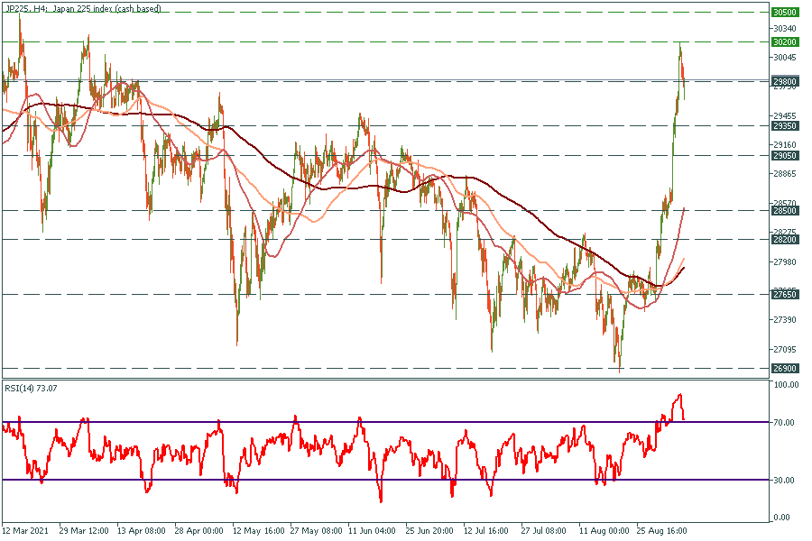Click the RSI 100.00 axis label

tap(787, 385)
